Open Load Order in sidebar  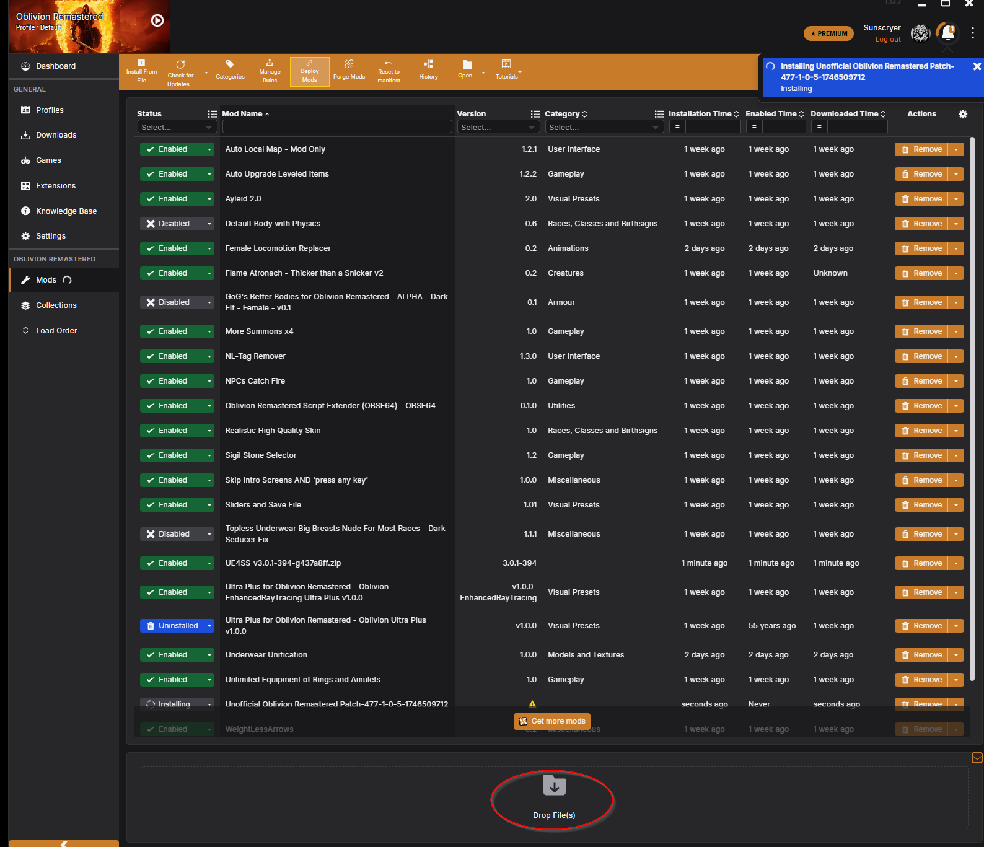click(56, 331)
